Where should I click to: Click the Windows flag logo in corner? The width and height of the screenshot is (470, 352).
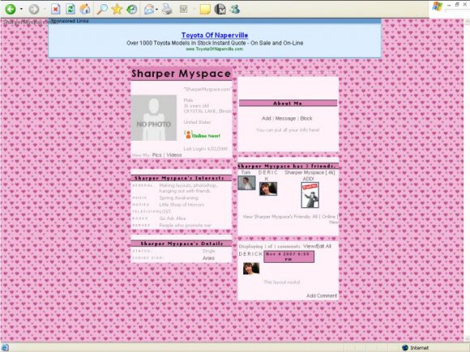point(438,6)
